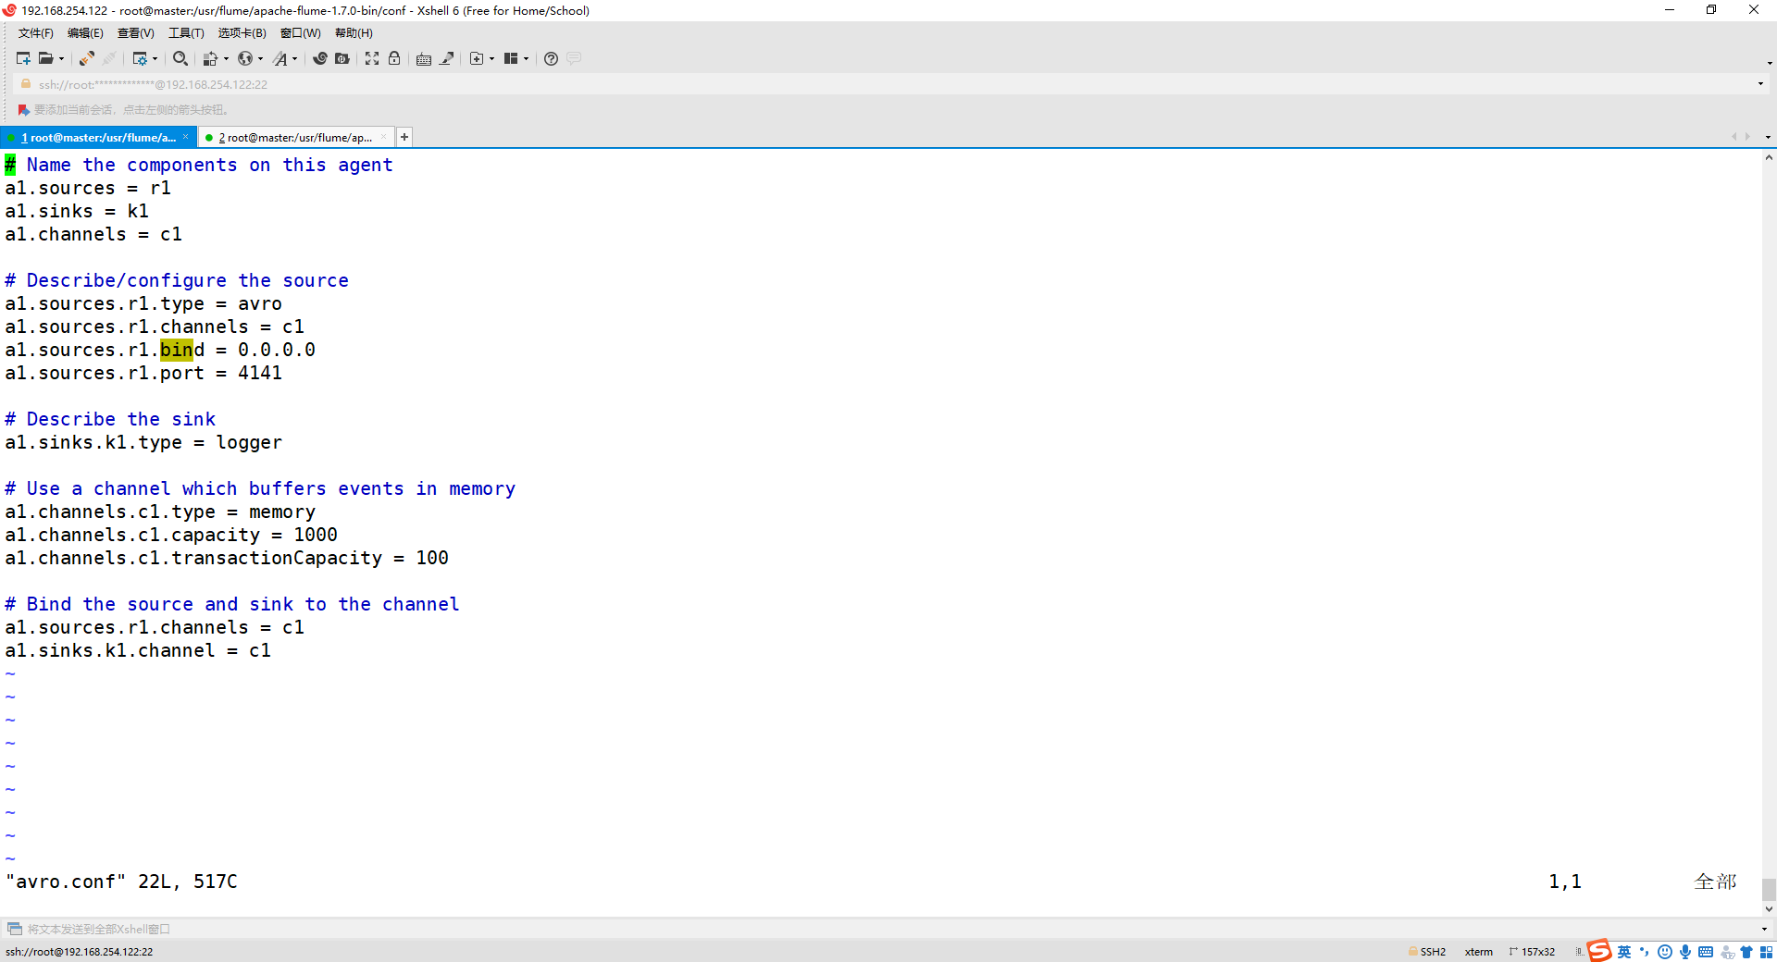Click the scroll-tabs-right arrow
The height and width of the screenshot is (962, 1777).
click(x=1747, y=137)
